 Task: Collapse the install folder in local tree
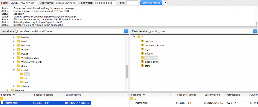(x=14, y=70)
